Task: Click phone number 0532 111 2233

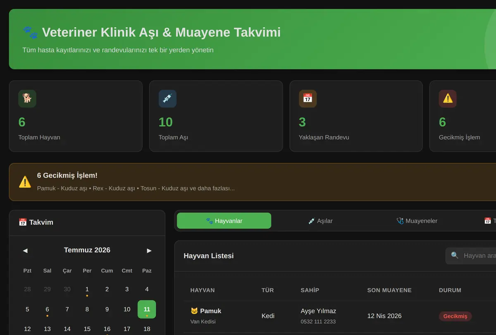Action: [x=318, y=322]
